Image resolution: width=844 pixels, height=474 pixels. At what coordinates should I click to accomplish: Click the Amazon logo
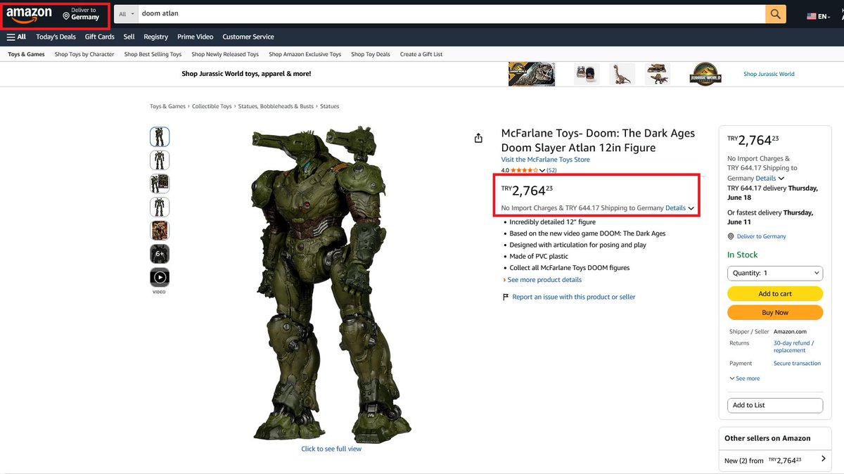[29, 14]
